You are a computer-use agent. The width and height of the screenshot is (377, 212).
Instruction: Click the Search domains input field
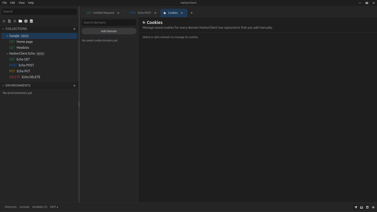pos(109,22)
